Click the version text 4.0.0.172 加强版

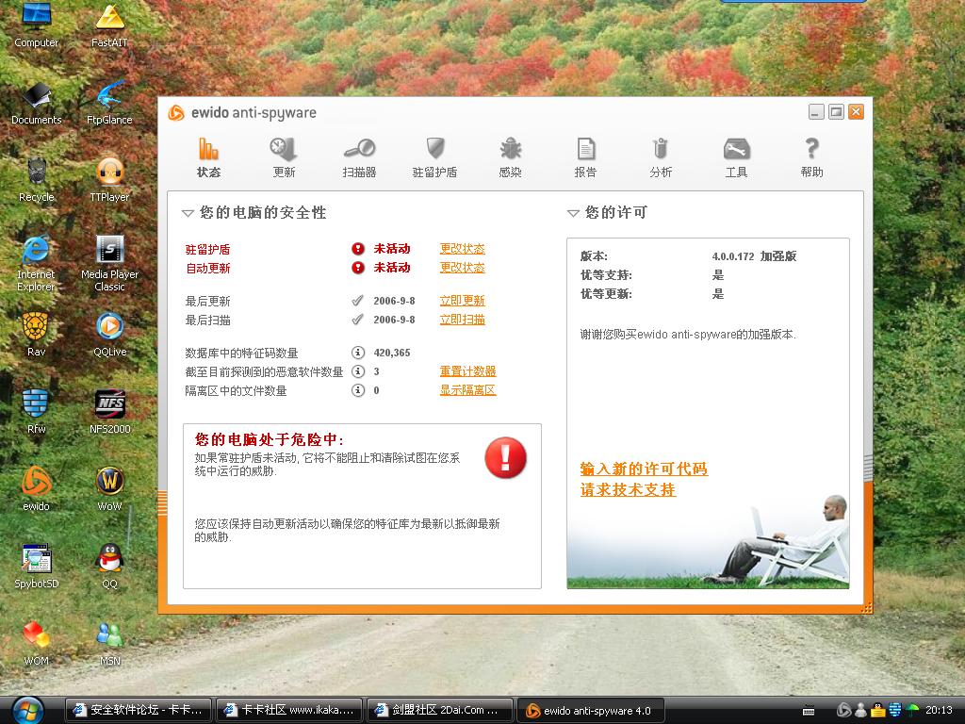(754, 256)
